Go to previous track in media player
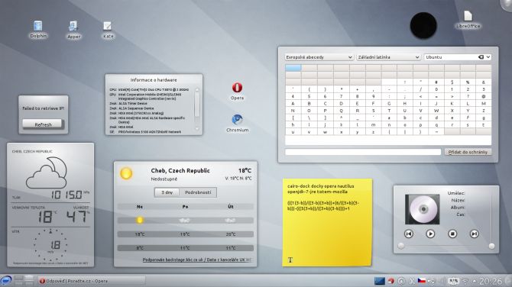This screenshot has height=287, width=512. pyautogui.click(x=409, y=234)
